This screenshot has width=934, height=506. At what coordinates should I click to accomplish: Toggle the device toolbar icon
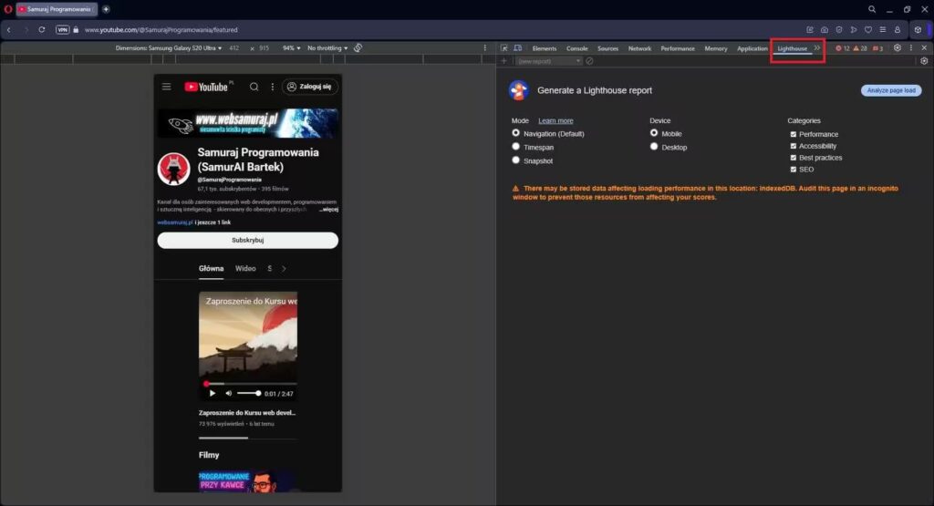pos(518,48)
